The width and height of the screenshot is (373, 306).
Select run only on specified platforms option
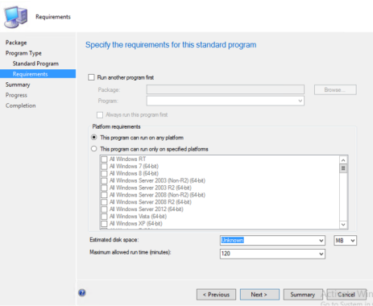point(93,149)
